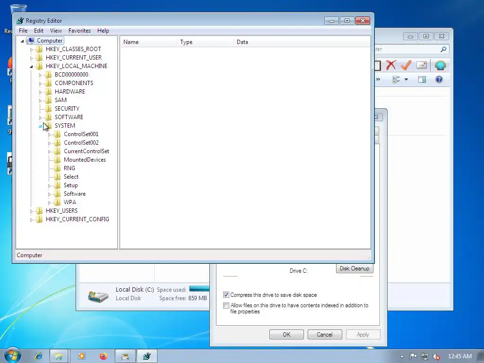
Task: Show more toolbar commands chevron in Explorer
Action: pos(378,79)
